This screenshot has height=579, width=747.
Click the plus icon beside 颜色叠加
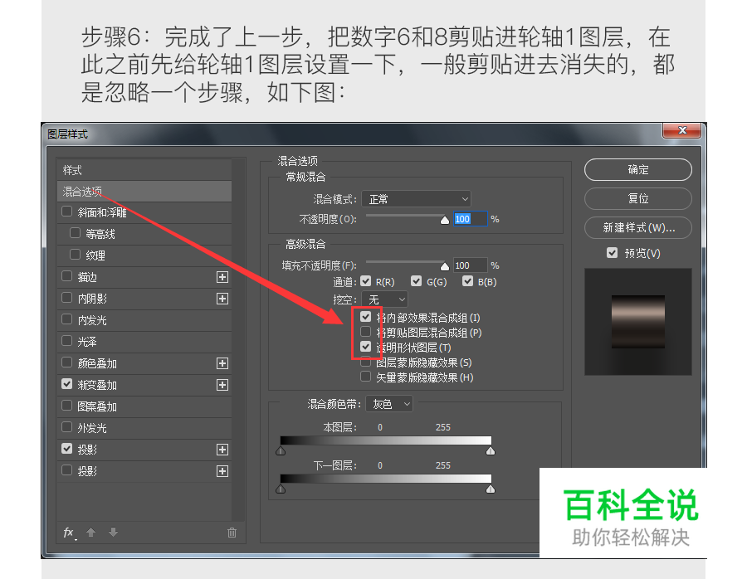click(x=222, y=362)
